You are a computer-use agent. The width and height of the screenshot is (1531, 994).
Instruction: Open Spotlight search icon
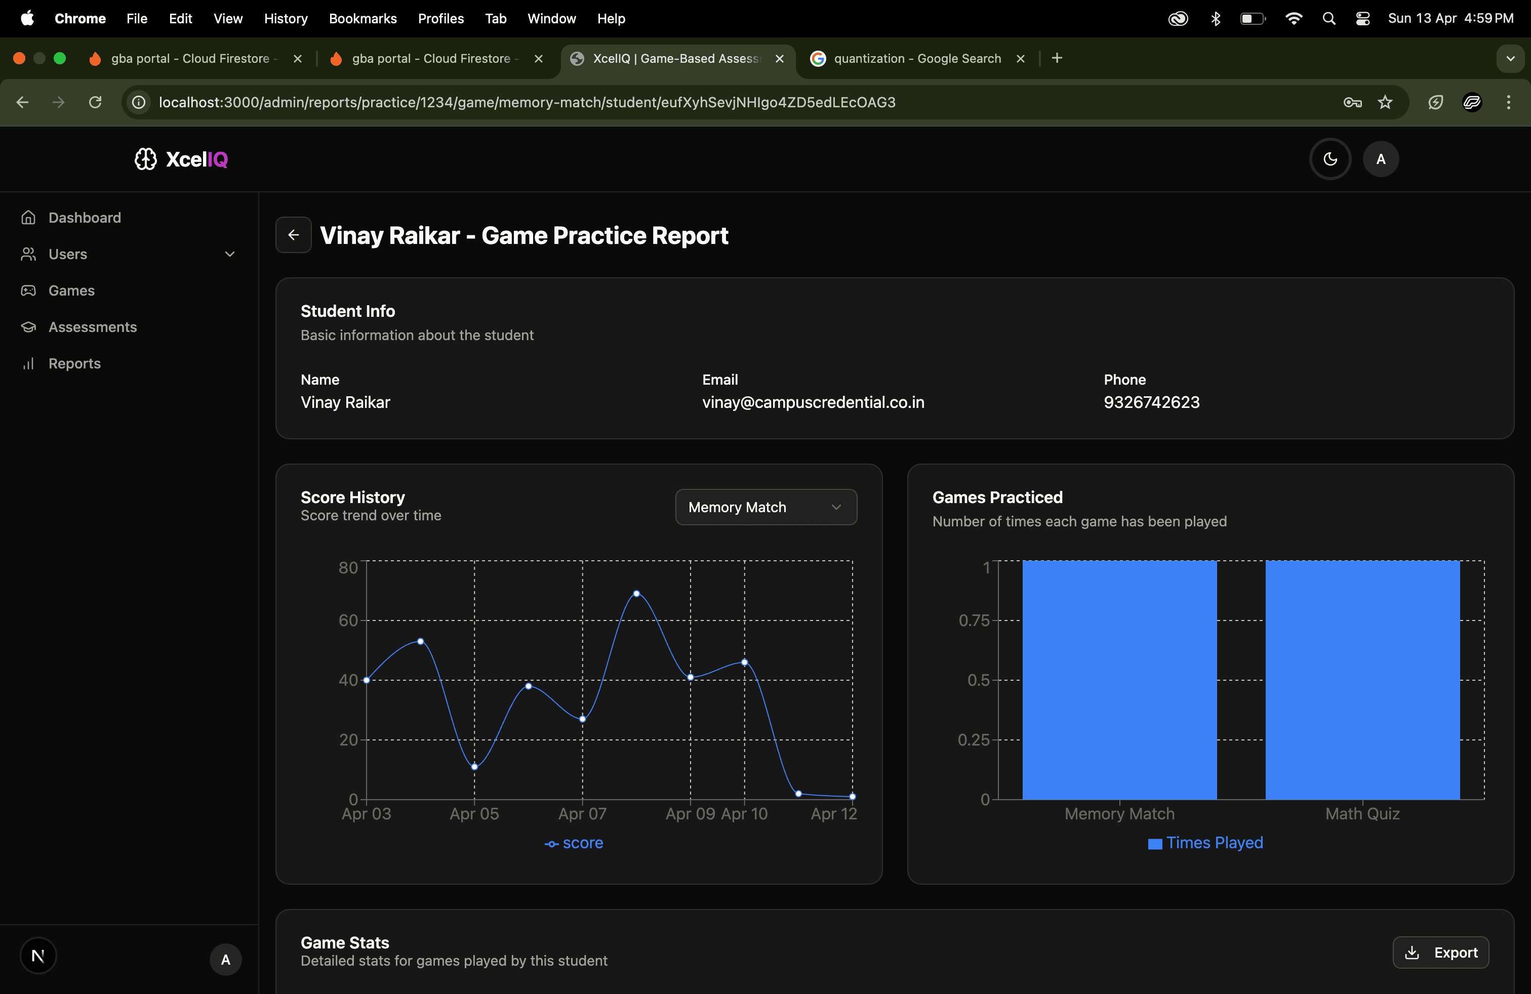coord(1329,19)
